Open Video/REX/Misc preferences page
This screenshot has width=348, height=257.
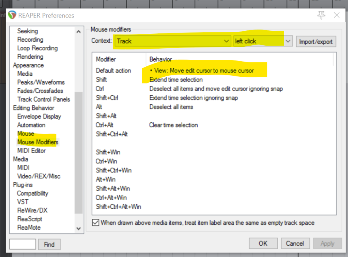[x=39, y=176]
